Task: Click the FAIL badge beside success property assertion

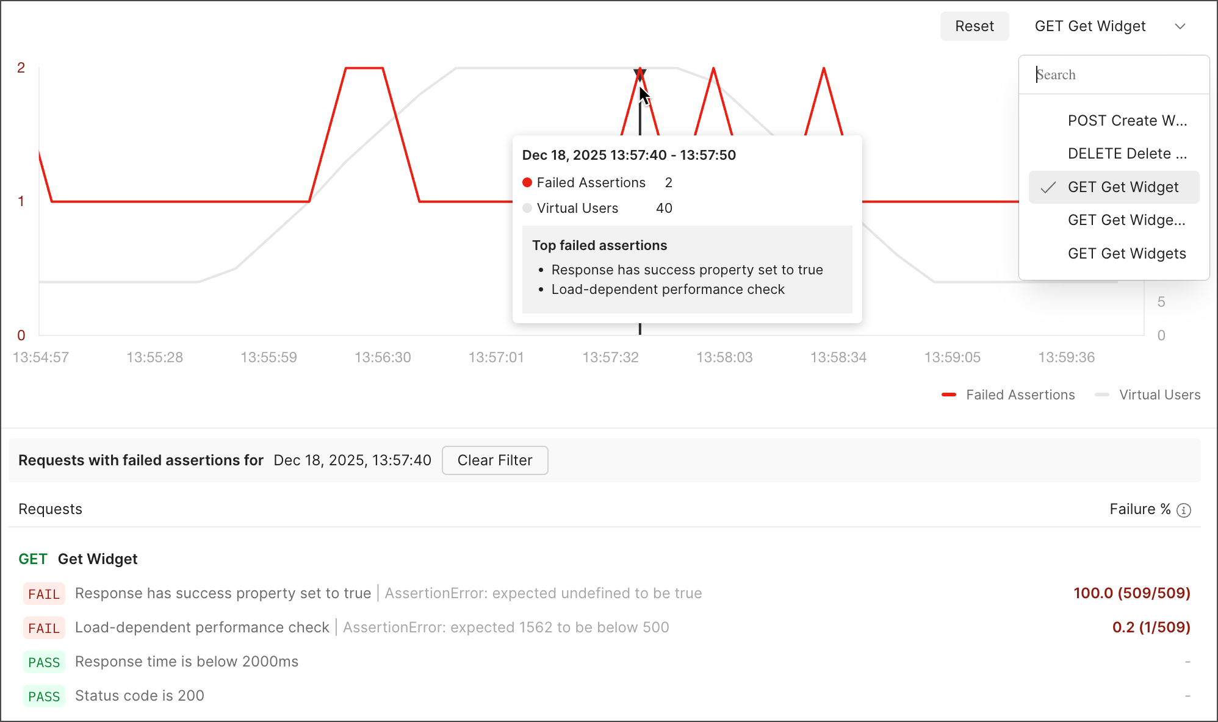Action: point(43,593)
